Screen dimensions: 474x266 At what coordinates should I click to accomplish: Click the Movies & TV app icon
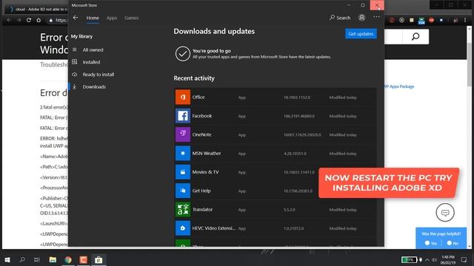pos(183,172)
